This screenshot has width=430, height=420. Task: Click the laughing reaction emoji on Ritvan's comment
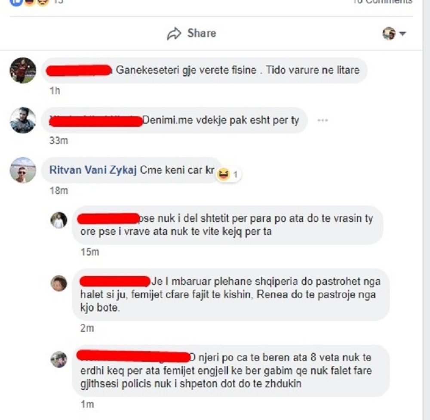[x=223, y=174]
